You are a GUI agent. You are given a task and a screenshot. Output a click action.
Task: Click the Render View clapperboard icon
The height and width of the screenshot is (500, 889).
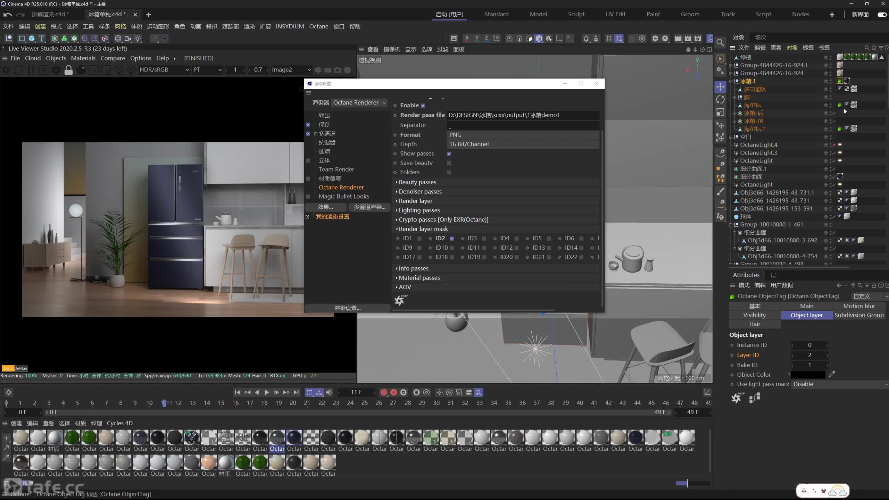(x=678, y=39)
